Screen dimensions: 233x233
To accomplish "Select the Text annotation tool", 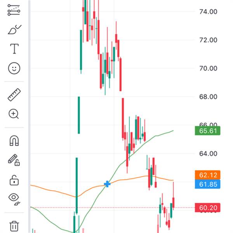I will [x=14, y=49].
